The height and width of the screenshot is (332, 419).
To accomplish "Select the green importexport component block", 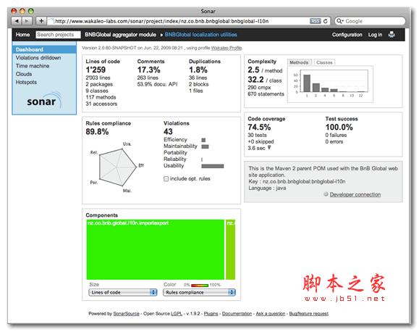I will pyautogui.click(x=156, y=249).
